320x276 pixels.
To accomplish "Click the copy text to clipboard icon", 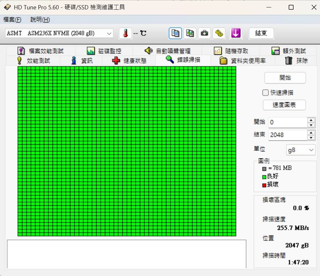I will coord(175,33).
